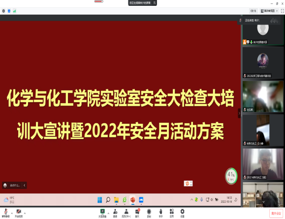Click the blue security shield icon
The height and width of the screenshot is (219, 285).
click(9, 11)
